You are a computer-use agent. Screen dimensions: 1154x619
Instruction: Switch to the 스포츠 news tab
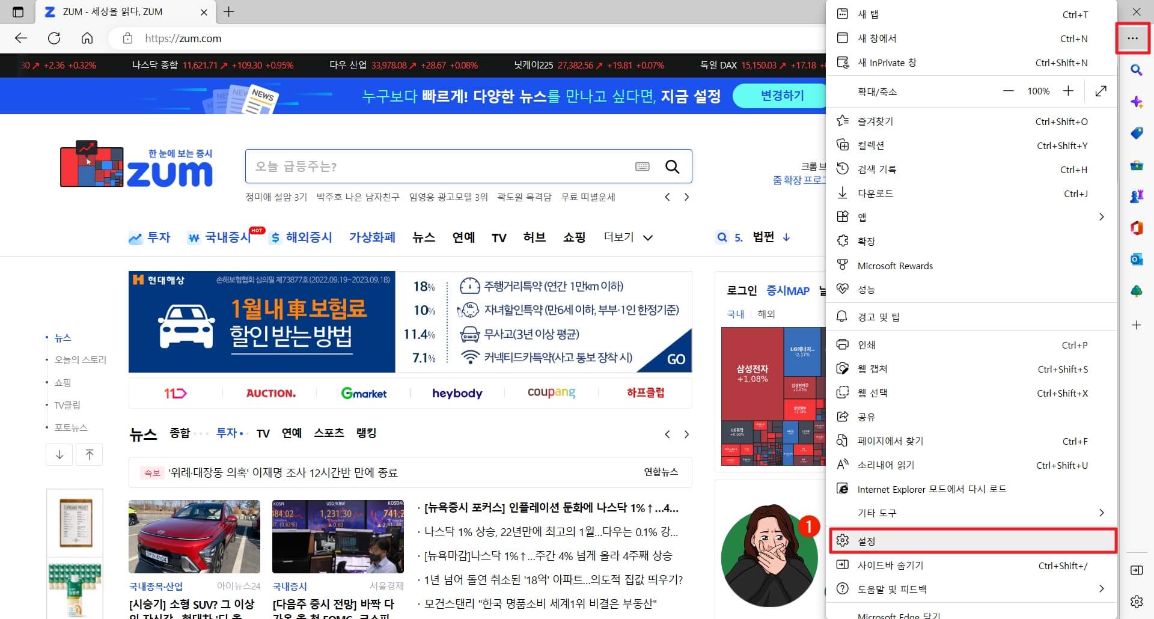(x=329, y=433)
